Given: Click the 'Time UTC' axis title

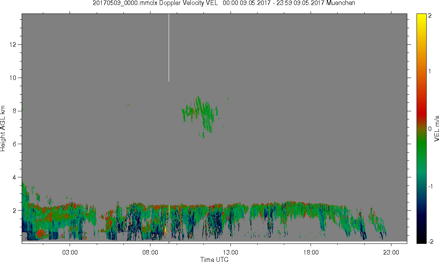Looking at the screenshot, I should 214,259.
